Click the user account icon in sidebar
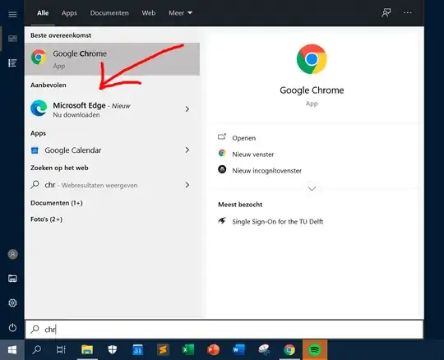The height and width of the screenshot is (360, 444). [12, 254]
